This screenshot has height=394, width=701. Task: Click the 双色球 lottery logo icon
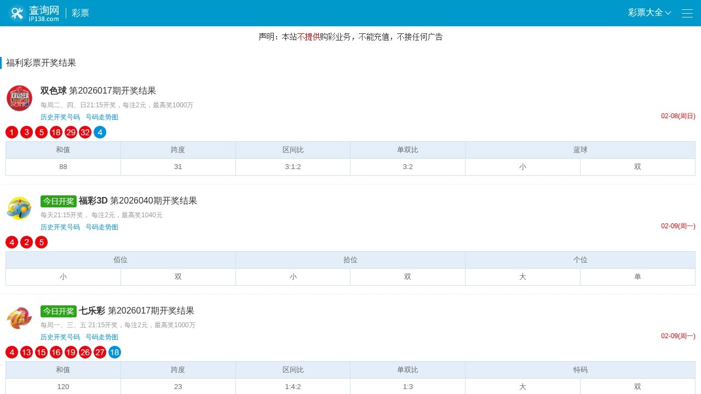coord(19,98)
